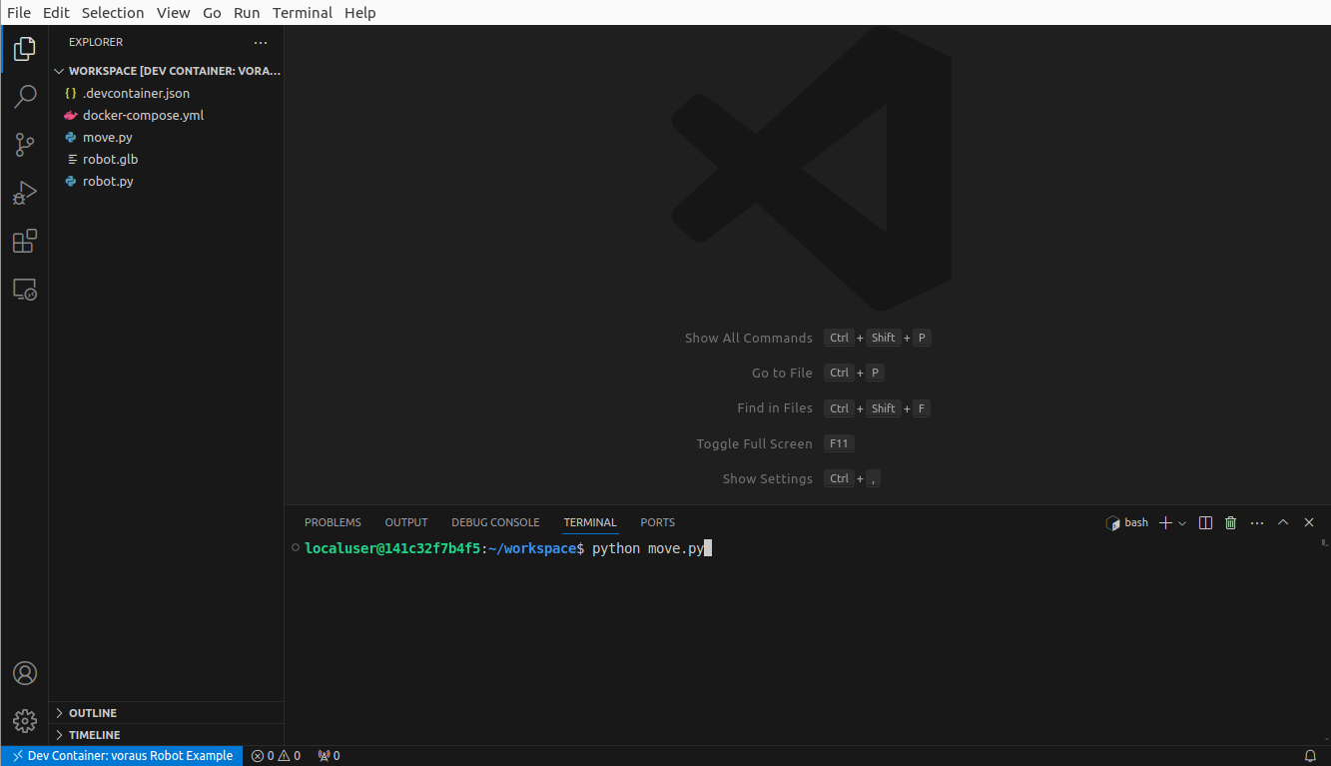Open the Source Control view
Image resolution: width=1331 pixels, height=766 pixels.
25,145
